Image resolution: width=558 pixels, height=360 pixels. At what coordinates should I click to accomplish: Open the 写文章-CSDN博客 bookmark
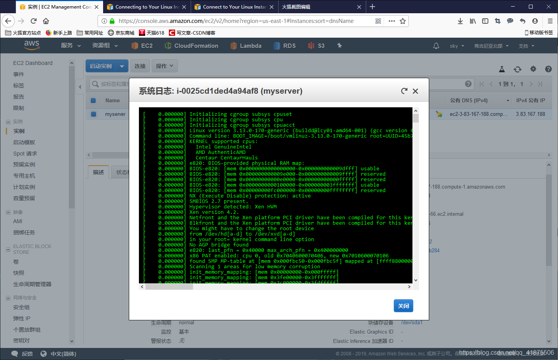[x=192, y=33]
